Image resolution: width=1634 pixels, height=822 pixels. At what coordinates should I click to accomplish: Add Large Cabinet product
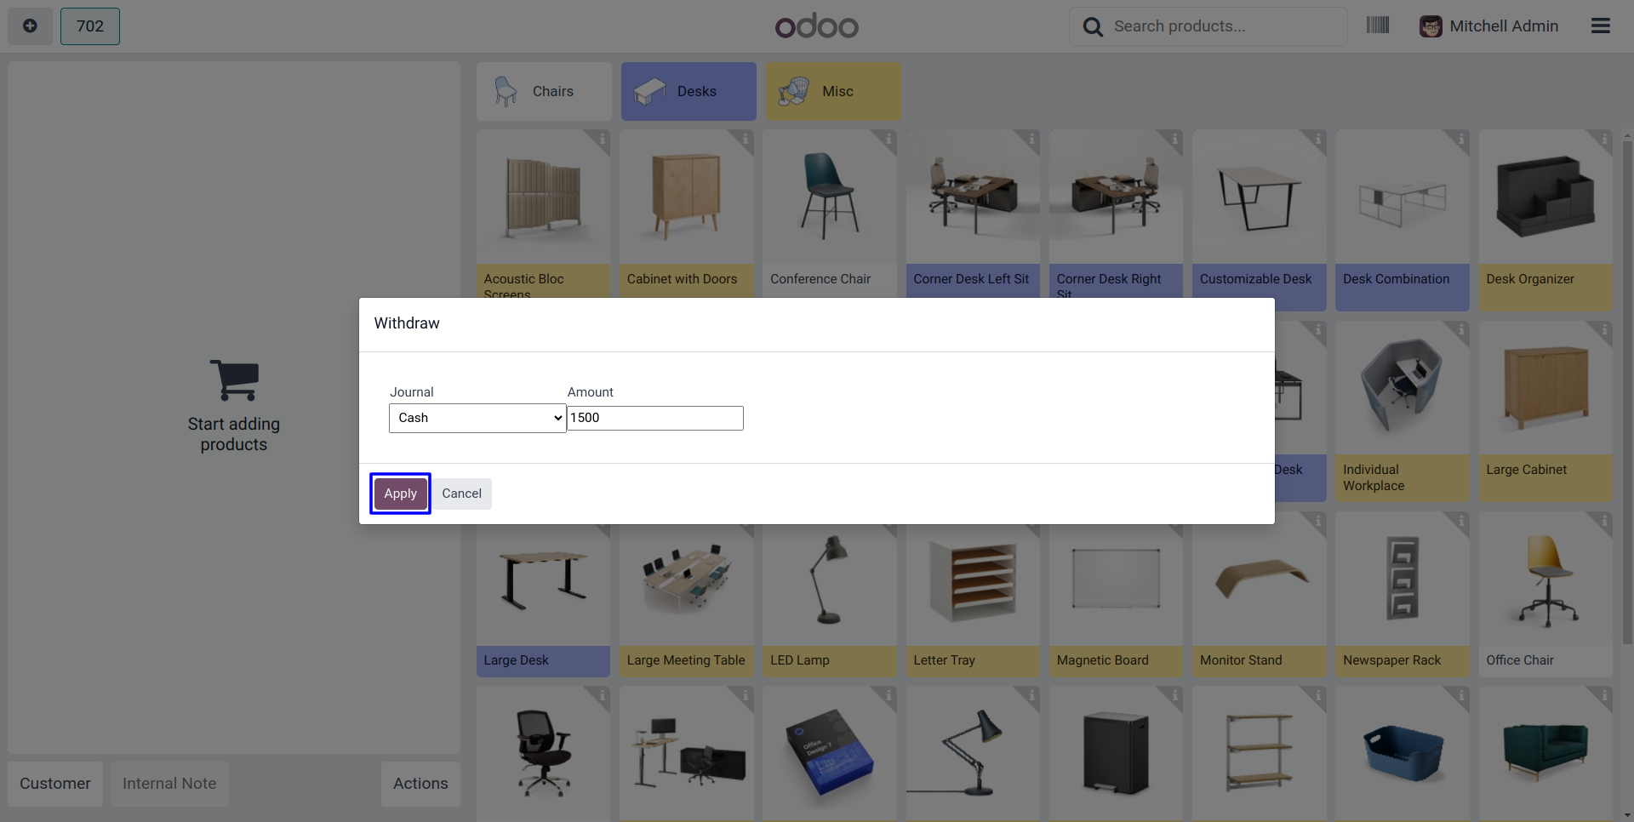(x=1545, y=410)
